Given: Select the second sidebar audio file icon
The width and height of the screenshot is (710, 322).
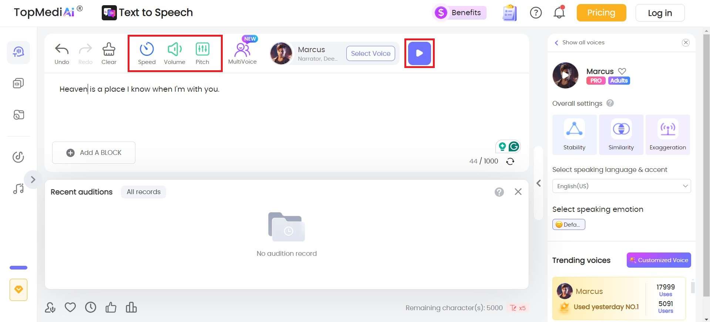Looking at the screenshot, I should pos(18,83).
